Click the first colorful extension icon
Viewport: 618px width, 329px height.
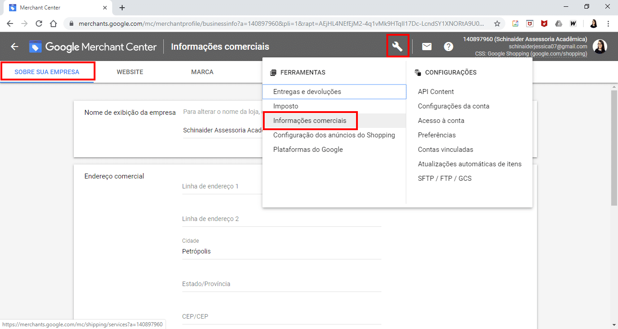pos(515,23)
